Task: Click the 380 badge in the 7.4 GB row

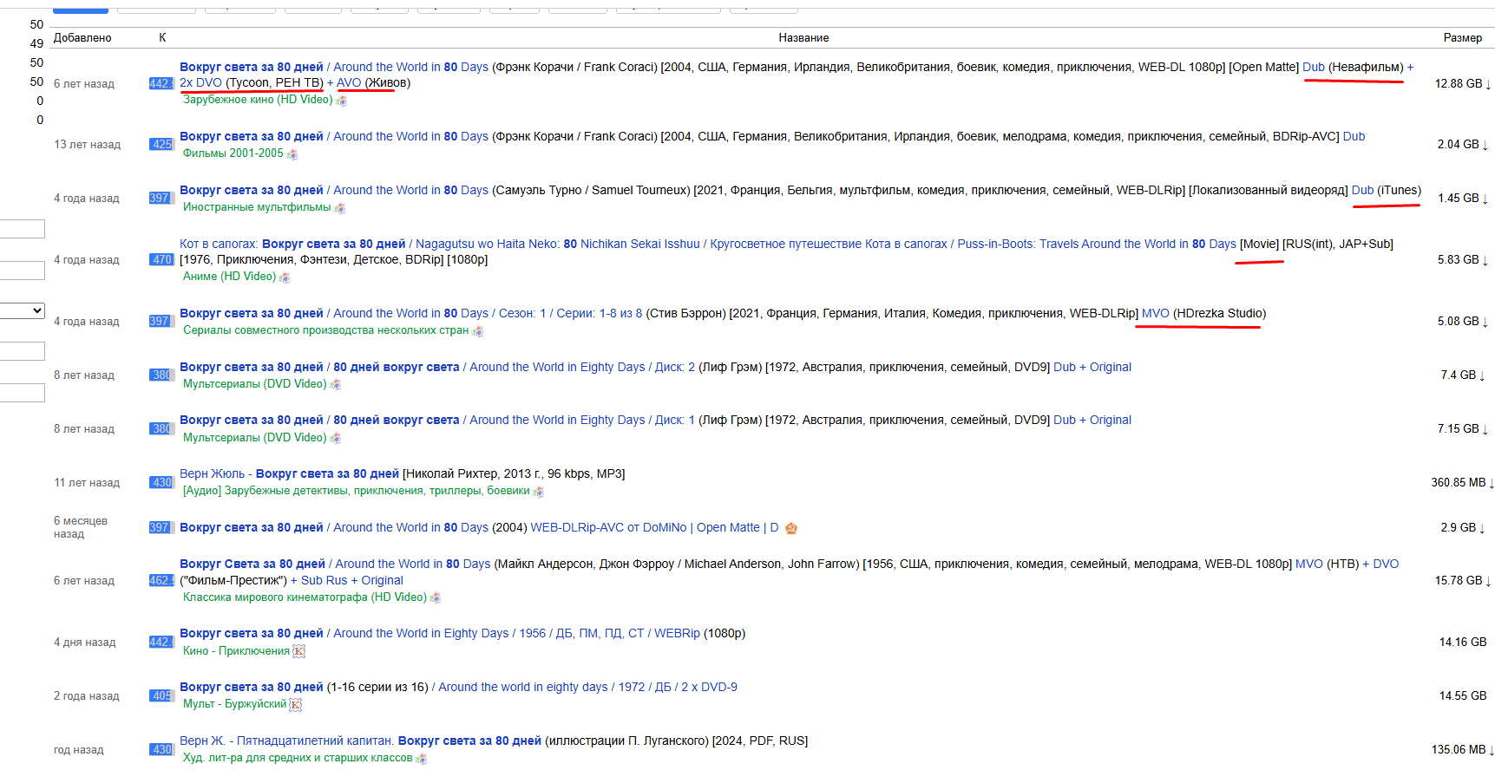Action: point(161,375)
